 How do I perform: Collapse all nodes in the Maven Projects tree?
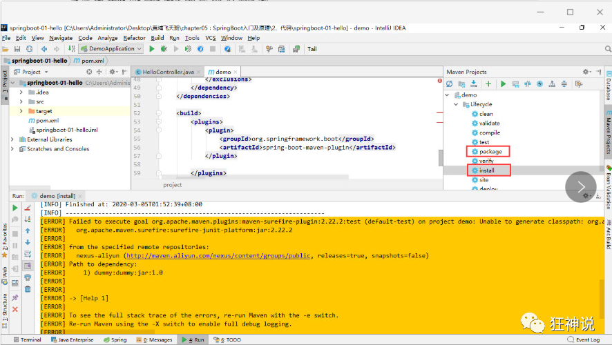click(564, 83)
